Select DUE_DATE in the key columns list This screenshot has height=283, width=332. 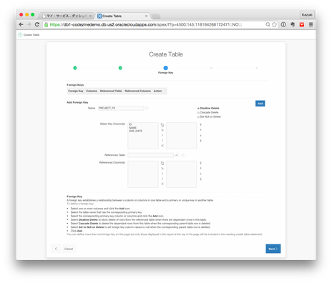(135, 131)
